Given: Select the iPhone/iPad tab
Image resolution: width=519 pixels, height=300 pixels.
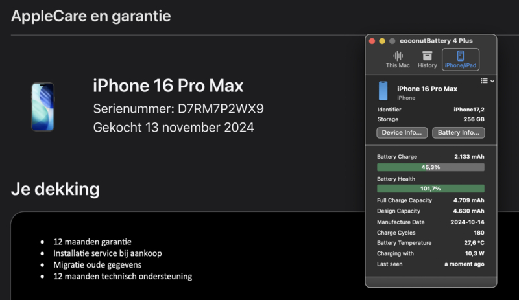Looking at the screenshot, I should (x=461, y=59).
